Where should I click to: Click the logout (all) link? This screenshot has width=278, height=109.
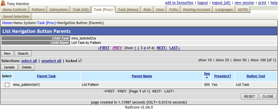[x=221, y=3]
